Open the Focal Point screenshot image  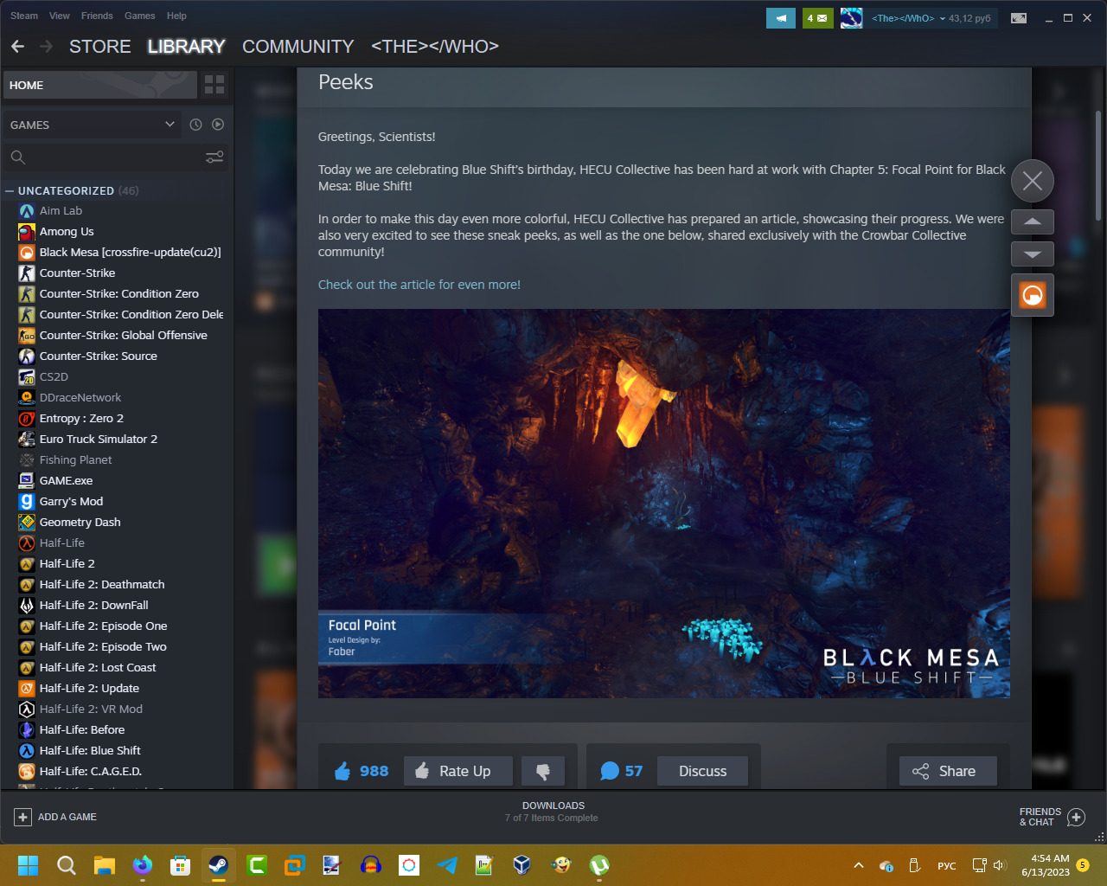[663, 504]
